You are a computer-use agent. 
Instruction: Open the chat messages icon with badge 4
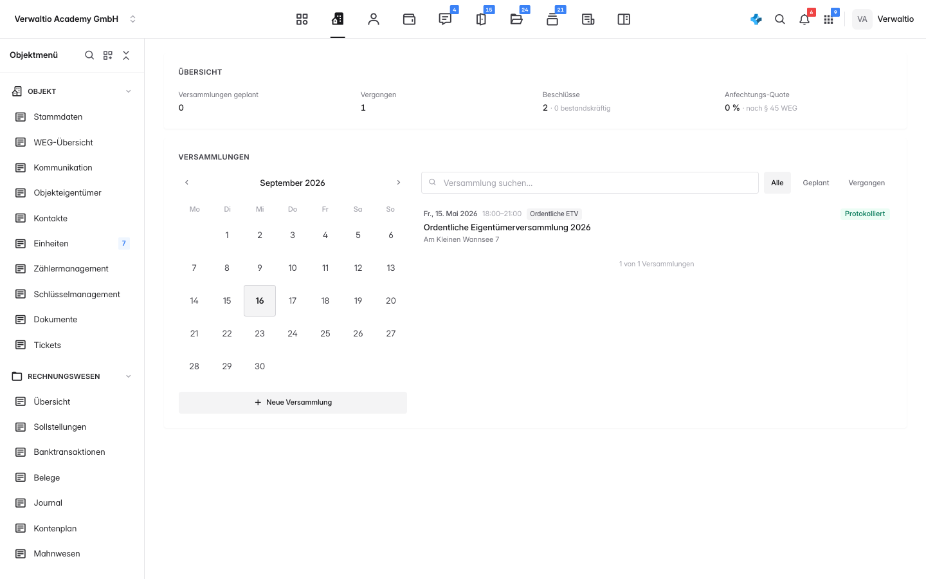[x=445, y=19]
